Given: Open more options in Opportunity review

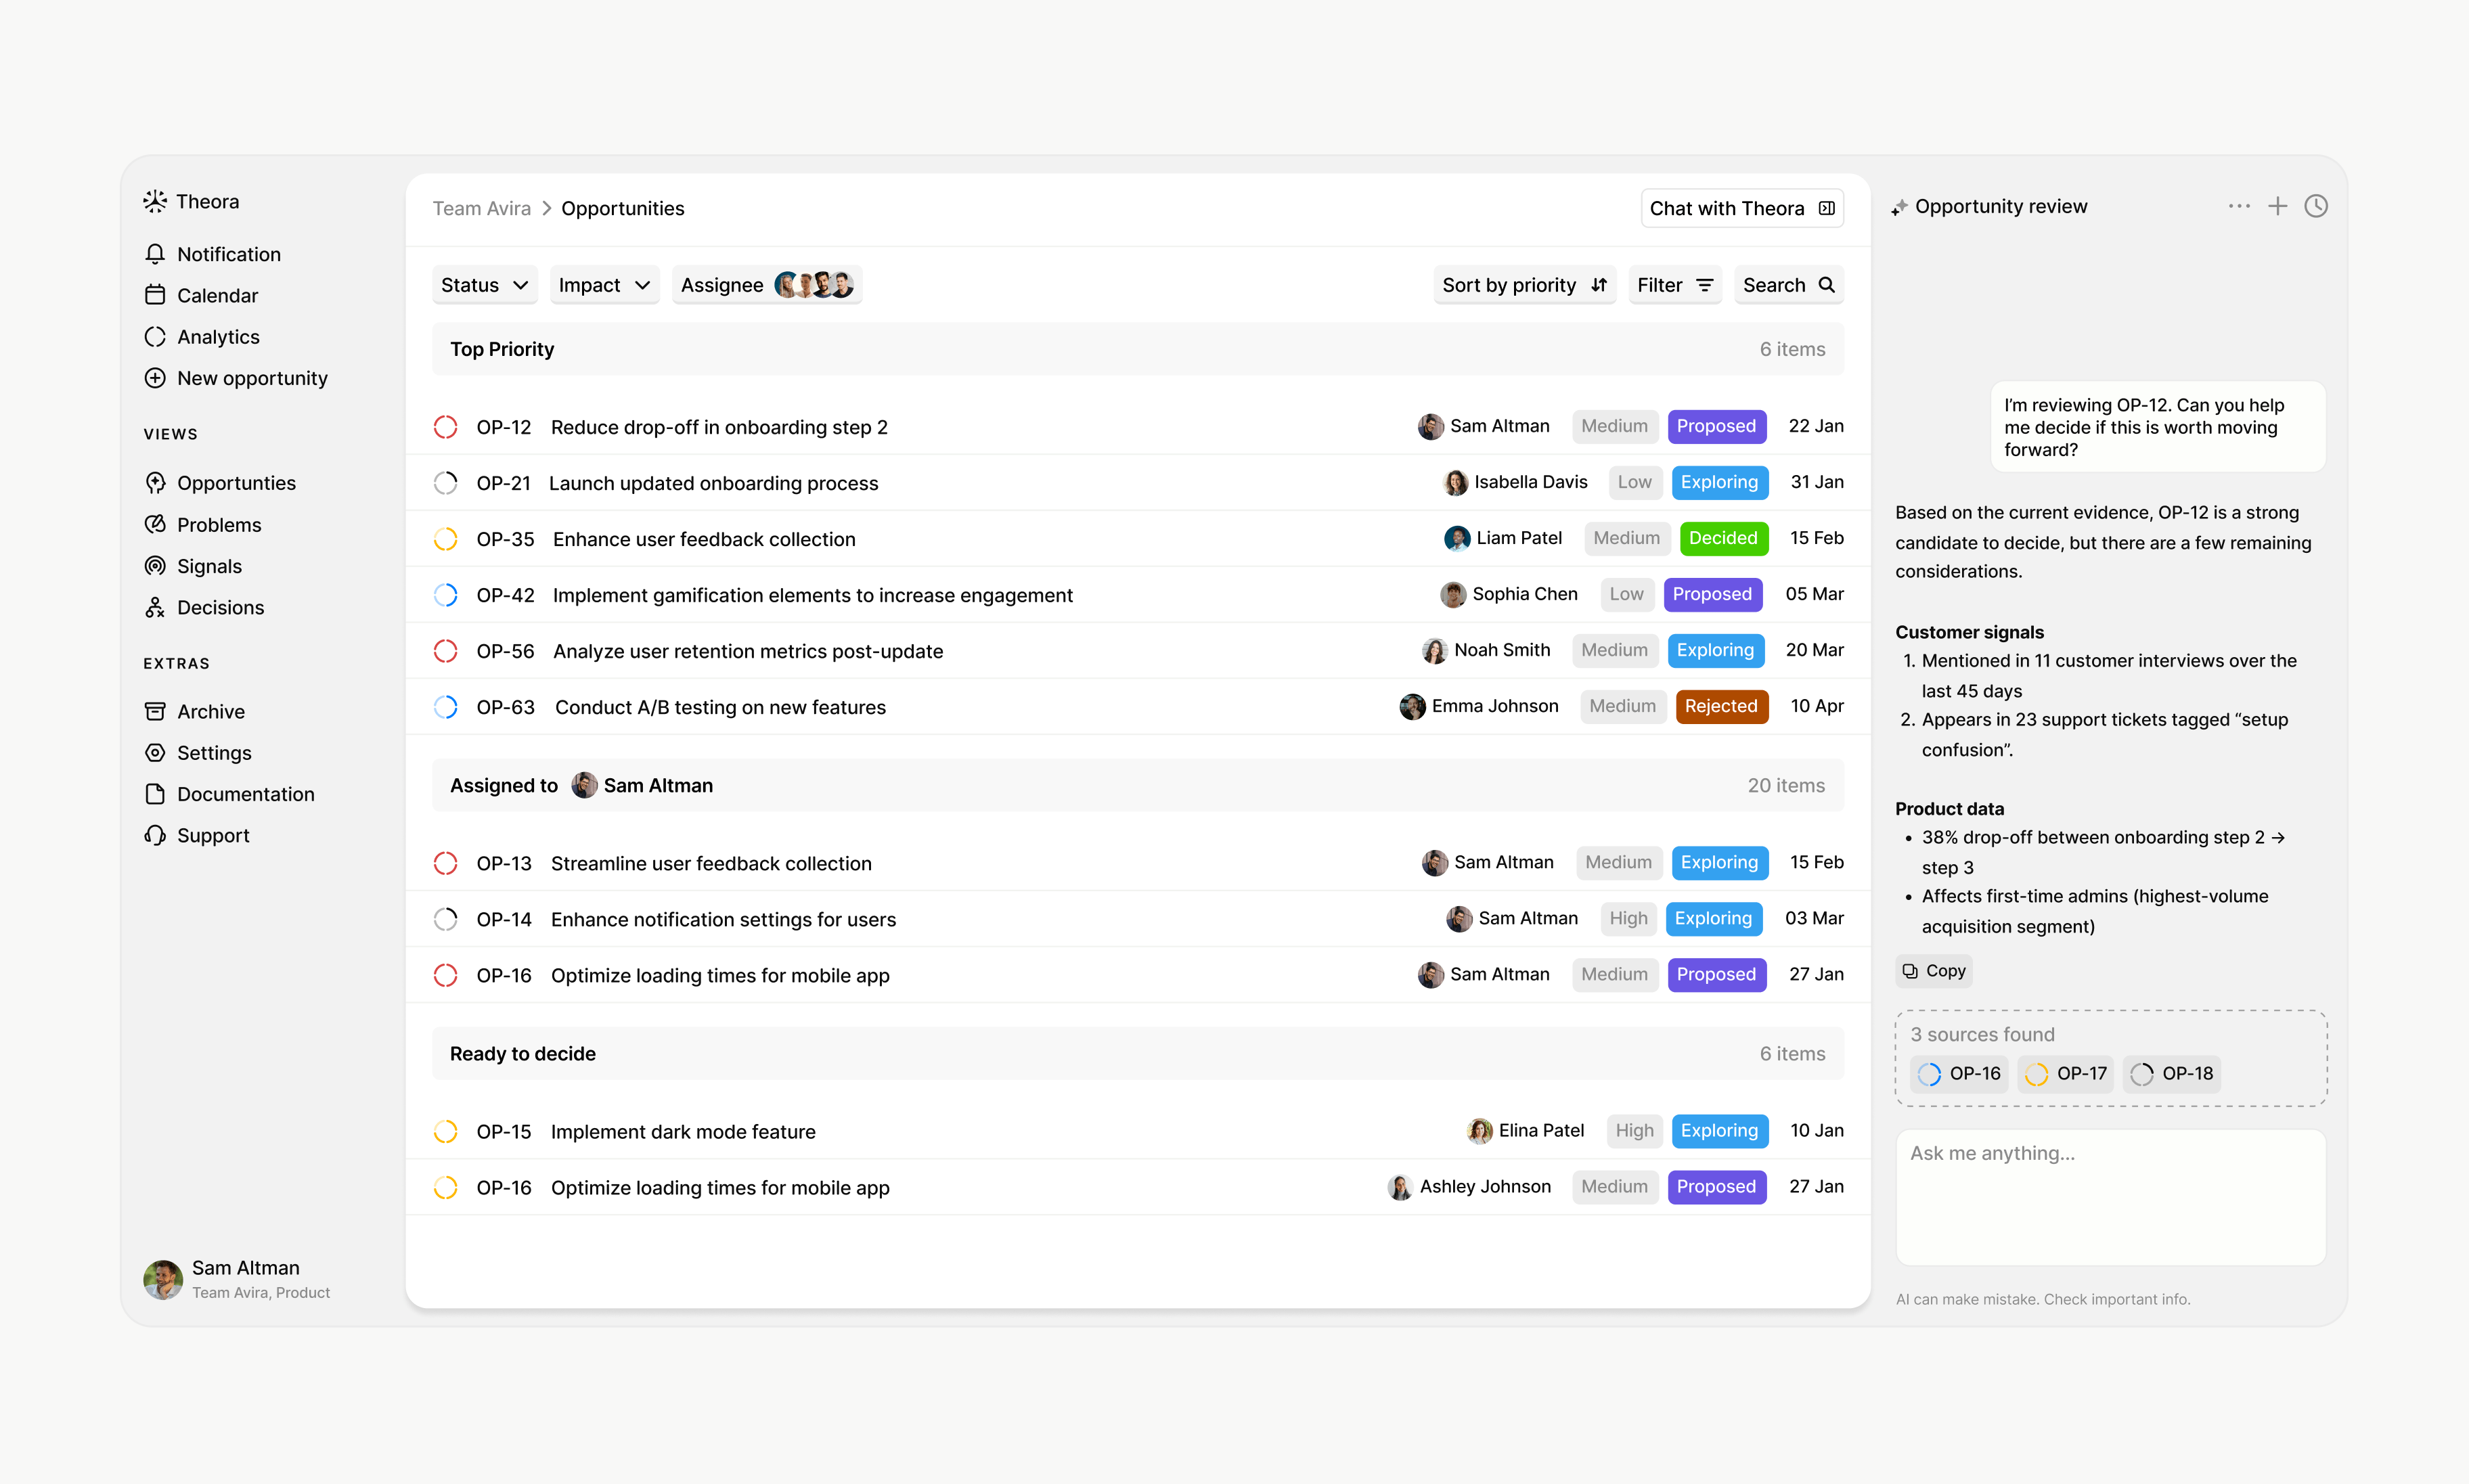Looking at the screenshot, I should point(2239,206).
